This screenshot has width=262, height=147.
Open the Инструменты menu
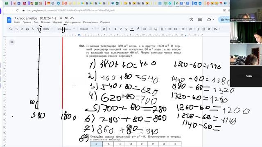pyautogui.click(x=72, y=22)
